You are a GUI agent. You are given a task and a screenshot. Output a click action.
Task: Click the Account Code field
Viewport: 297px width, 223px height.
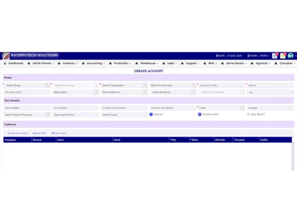coord(222,86)
